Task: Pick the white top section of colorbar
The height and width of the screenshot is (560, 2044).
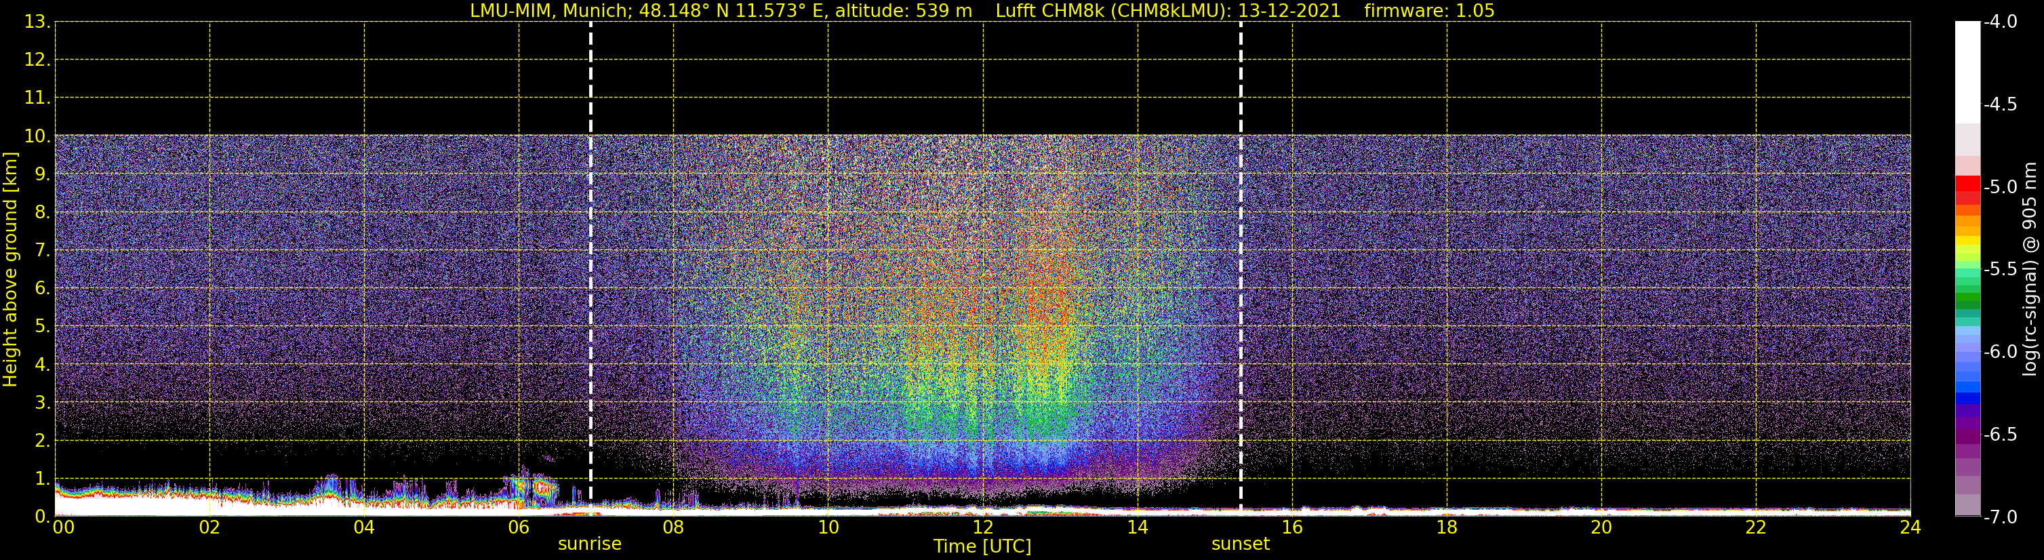Action: click(x=1967, y=71)
